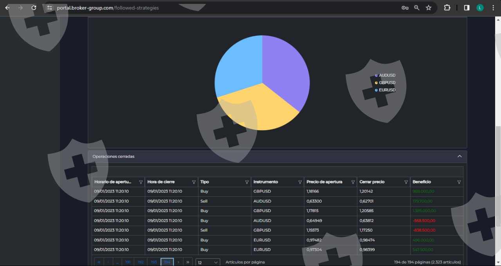Open the Chrome three-dot menu
The width and height of the screenshot is (501, 266).
click(x=493, y=8)
